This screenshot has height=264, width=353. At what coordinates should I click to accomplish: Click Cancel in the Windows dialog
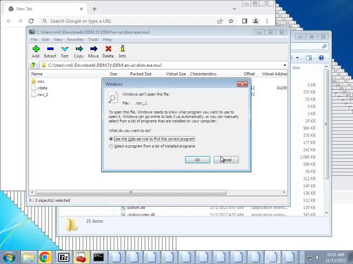[x=226, y=159]
